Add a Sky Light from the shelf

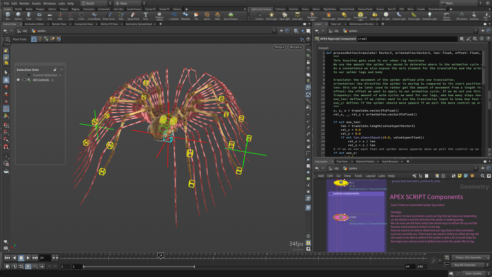tap(374, 16)
